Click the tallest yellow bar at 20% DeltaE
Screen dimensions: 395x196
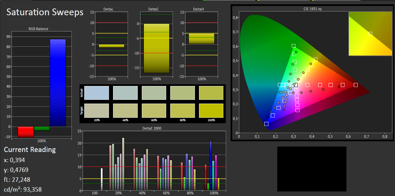click(123, 164)
